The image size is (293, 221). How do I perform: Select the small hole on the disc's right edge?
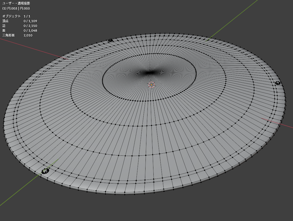click(x=278, y=83)
